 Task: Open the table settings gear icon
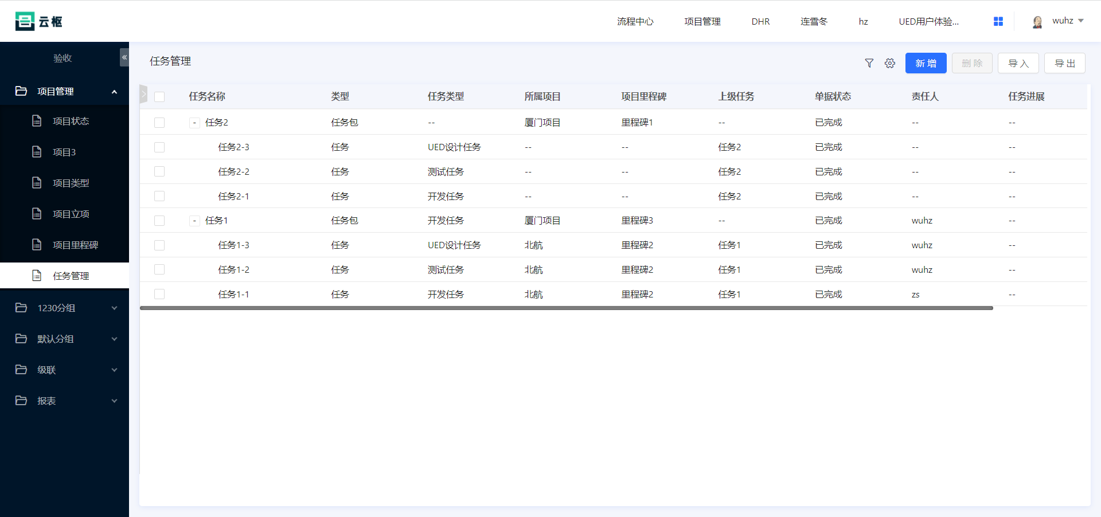pyautogui.click(x=890, y=63)
